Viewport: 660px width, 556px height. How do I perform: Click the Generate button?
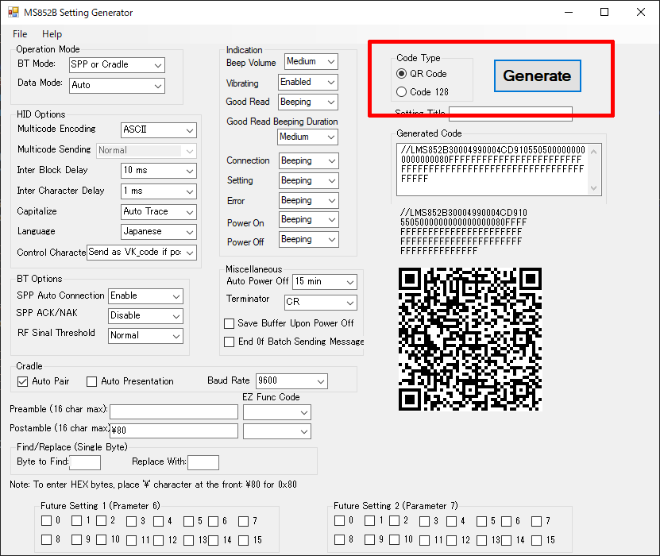537,75
